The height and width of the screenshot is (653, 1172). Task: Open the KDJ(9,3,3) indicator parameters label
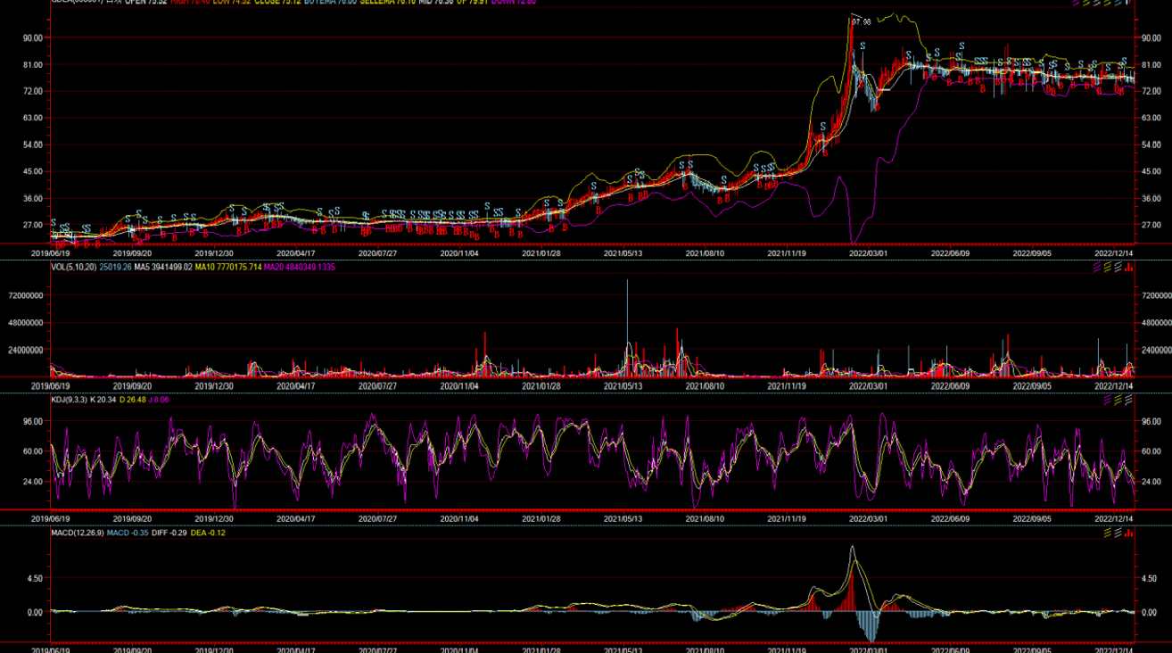pos(69,400)
